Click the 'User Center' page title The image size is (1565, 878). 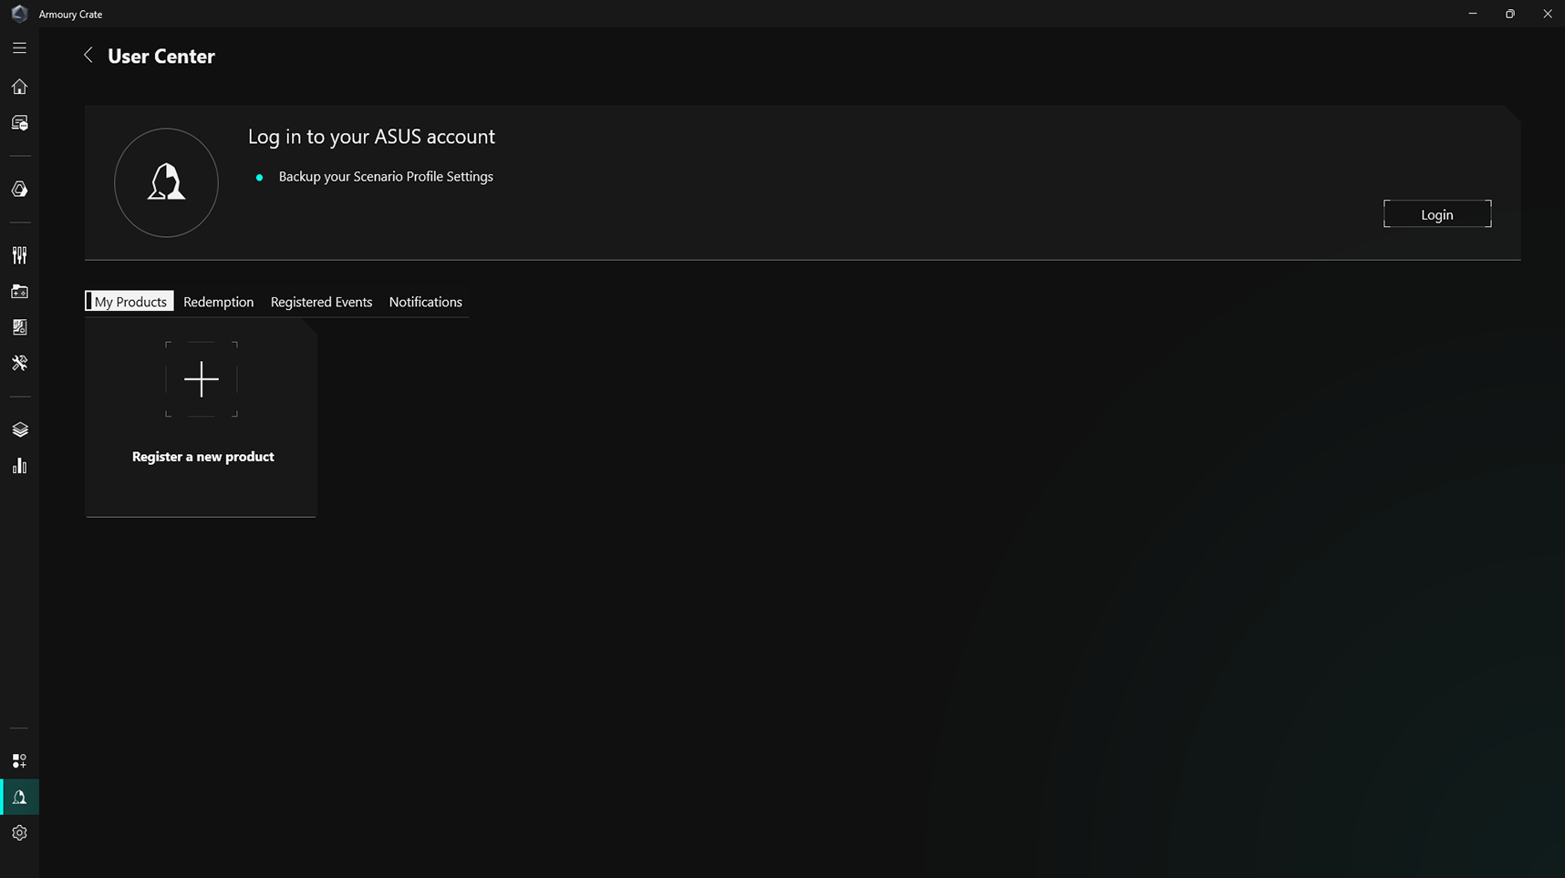[161, 56]
